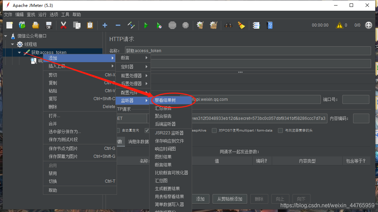Click the remote engines circle icon
The width and height of the screenshot is (378, 212).
coord(369,25)
